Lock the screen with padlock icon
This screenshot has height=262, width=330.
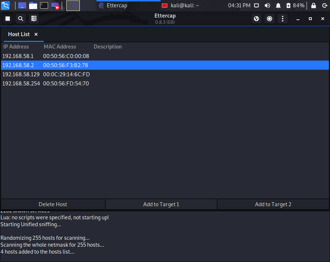coord(313,5)
